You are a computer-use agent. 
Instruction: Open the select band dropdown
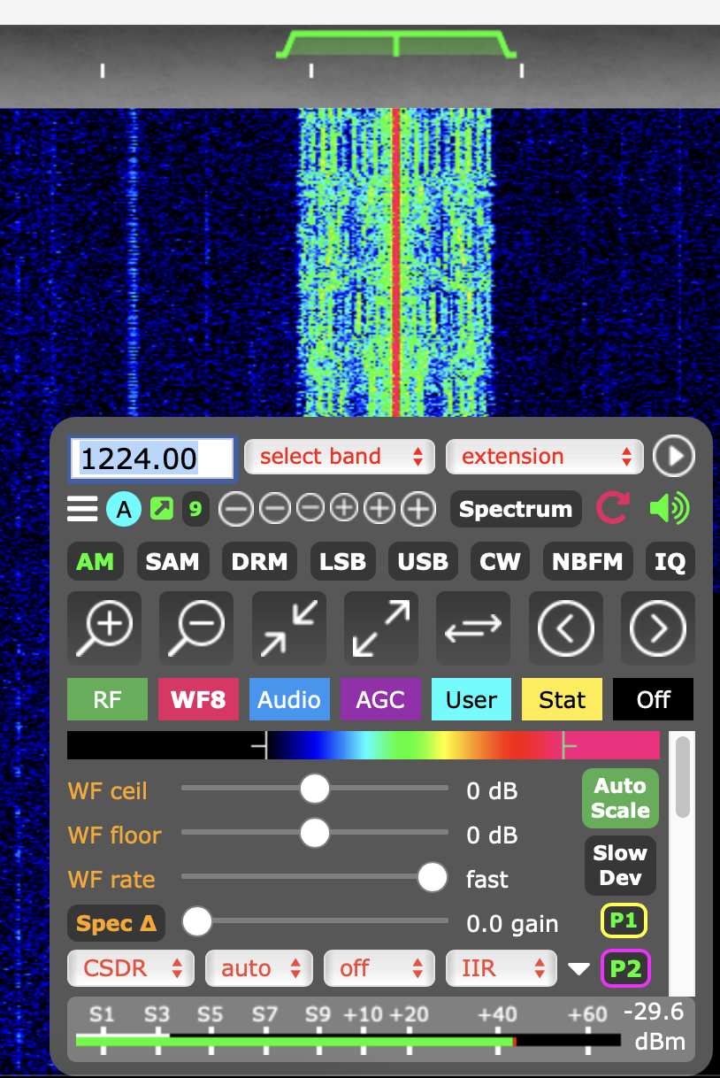click(x=340, y=457)
